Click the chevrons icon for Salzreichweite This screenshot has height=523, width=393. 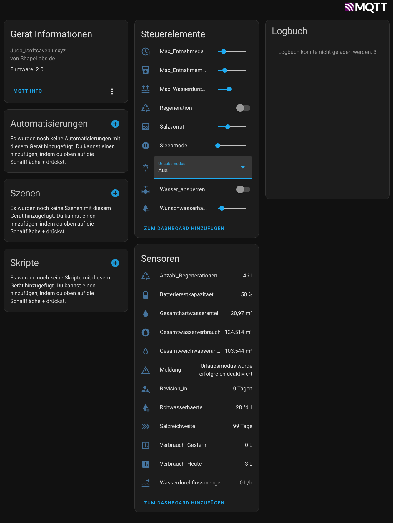click(x=146, y=426)
